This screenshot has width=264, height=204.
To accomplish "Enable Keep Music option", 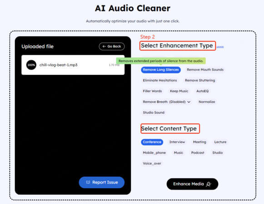I will [179, 91].
